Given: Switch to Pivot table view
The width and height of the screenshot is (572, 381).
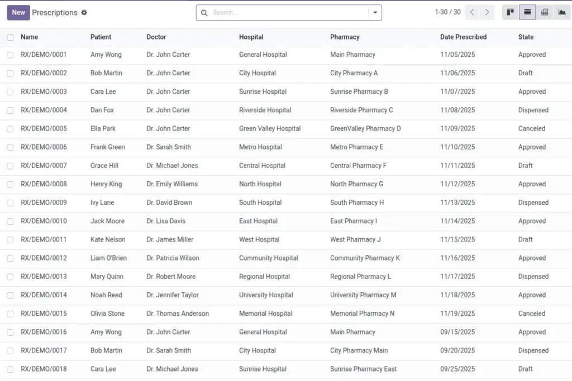Looking at the screenshot, I should click(545, 12).
